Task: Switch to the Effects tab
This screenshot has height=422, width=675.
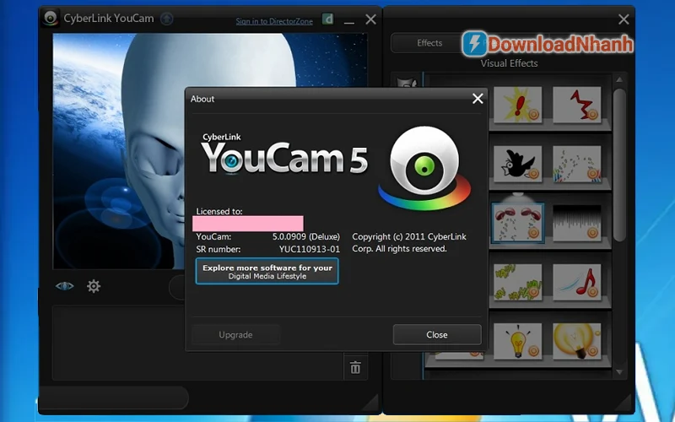Action: click(x=429, y=43)
